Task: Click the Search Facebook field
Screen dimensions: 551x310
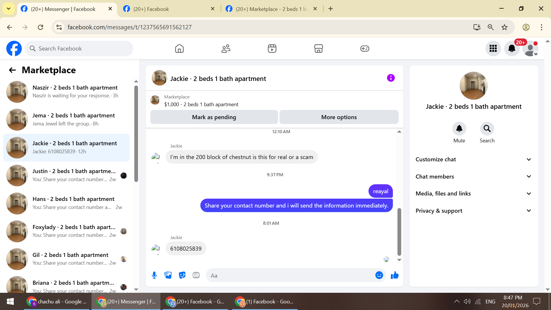Action: click(79, 49)
